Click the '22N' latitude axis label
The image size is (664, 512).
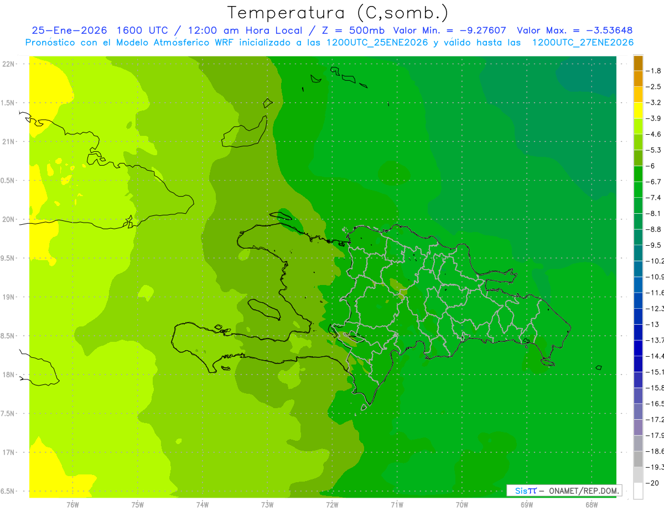tap(8, 64)
